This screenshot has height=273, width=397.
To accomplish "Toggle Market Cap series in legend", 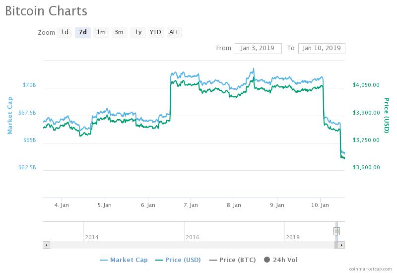I will click(124, 260).
